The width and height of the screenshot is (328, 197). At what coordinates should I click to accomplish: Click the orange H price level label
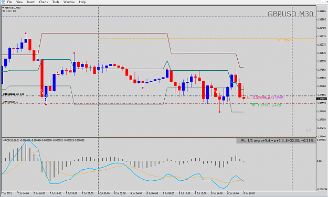point(284,40)
